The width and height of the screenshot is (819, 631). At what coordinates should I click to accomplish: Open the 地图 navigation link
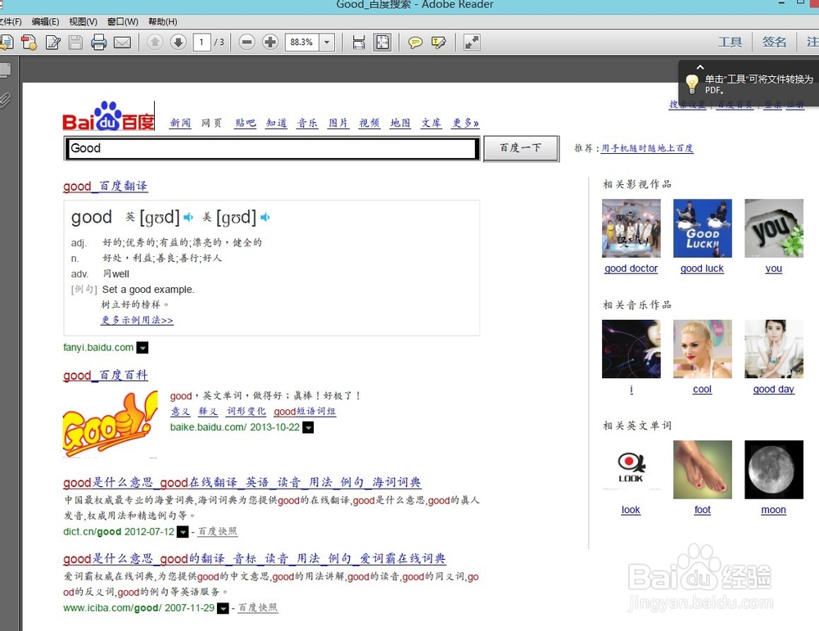point(400,123)
